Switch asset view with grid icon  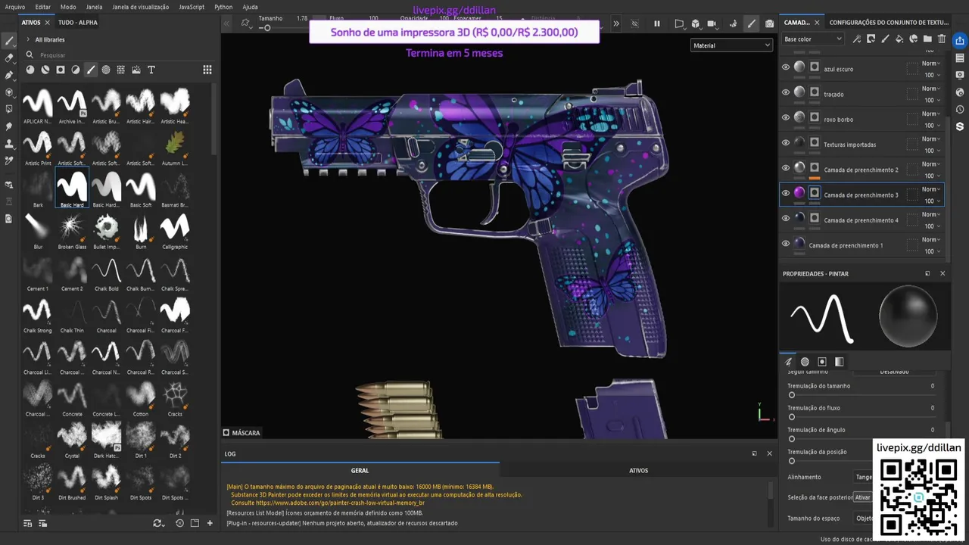point(207,70)
